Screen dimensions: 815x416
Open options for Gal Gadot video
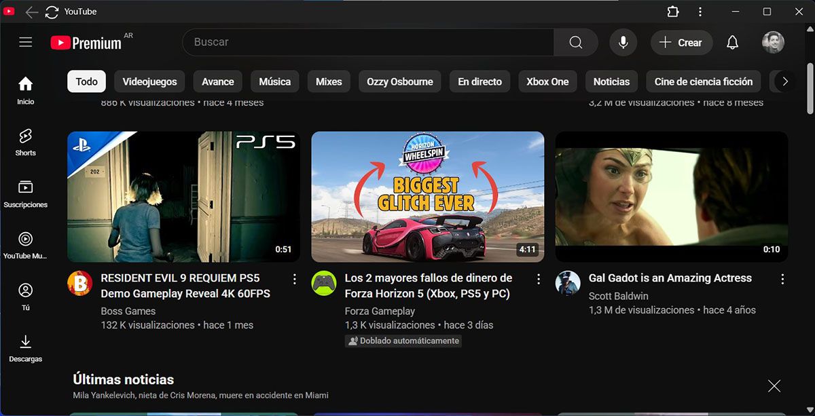pos(782,279)
